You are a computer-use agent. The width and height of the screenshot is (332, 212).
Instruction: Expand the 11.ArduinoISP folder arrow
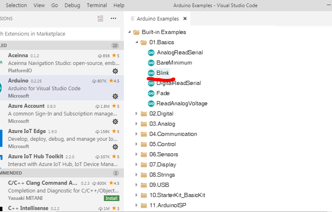point(137,205)
